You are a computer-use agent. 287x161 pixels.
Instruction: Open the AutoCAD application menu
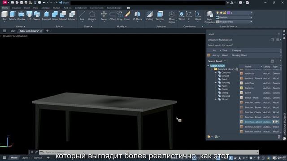point(5,2)
